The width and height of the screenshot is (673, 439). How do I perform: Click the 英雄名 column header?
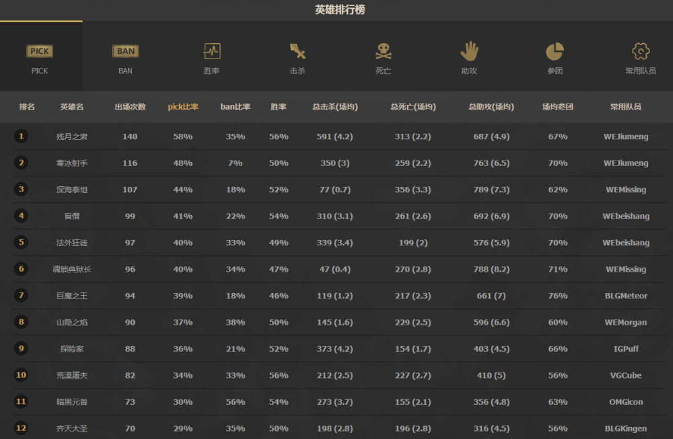[72, 107]
